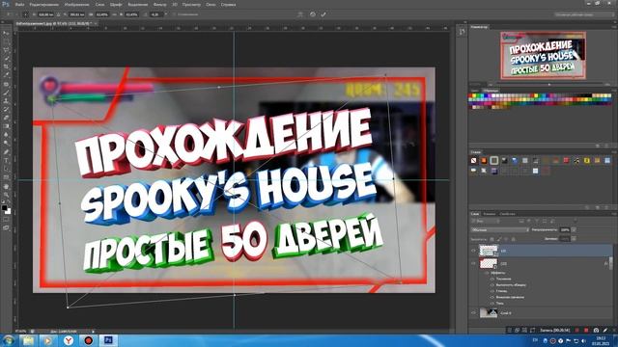Cancel the transform in options bar
The image size is (618, 347).
[312, 14]
